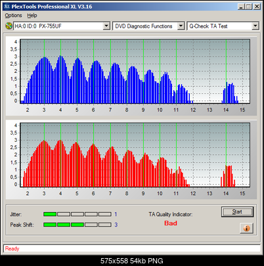This screenshot has height=266, width=264.
Task: Click the Ready status bar text
Action: 12,249
